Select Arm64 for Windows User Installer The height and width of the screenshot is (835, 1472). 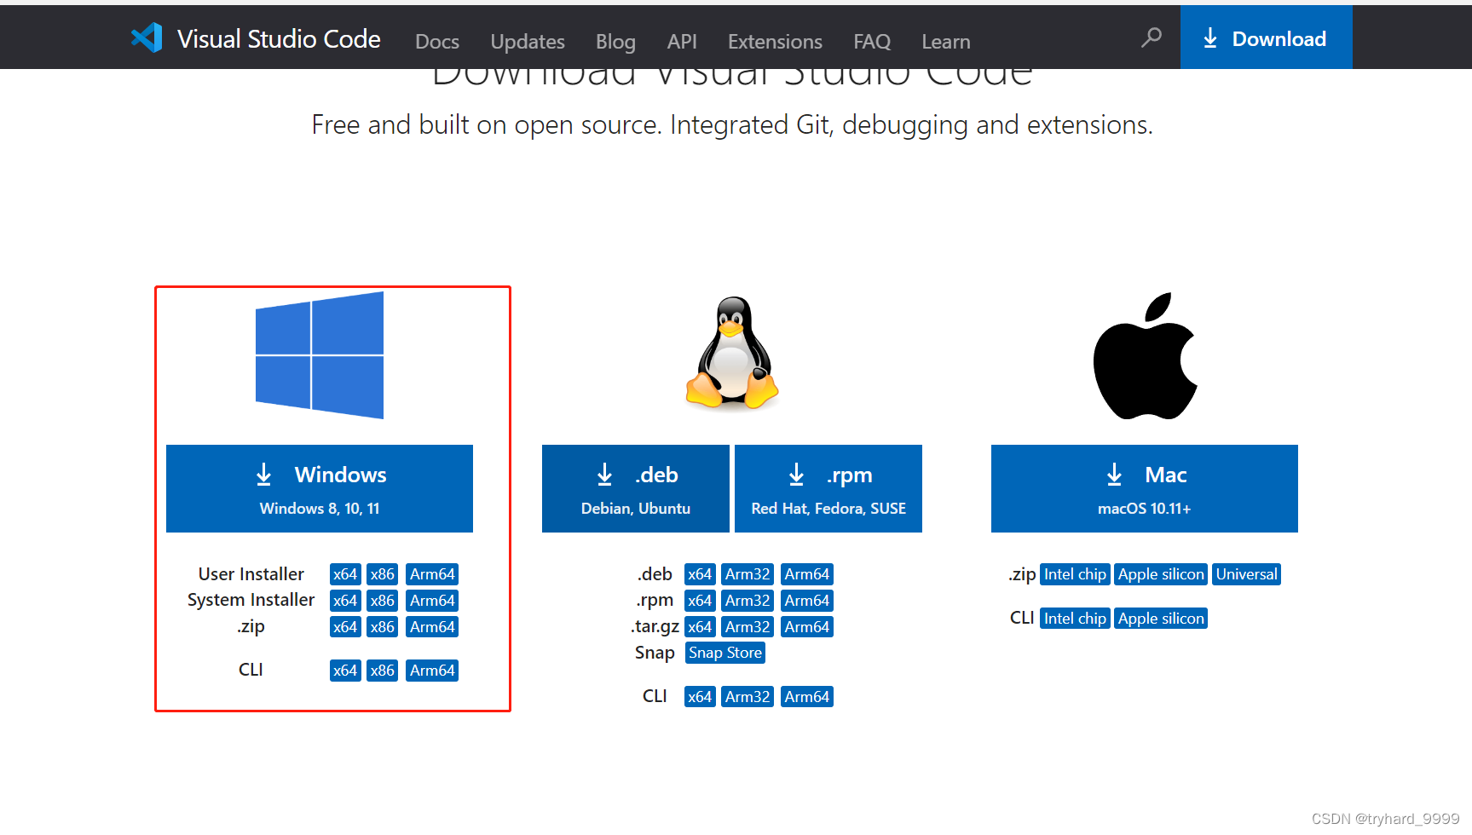tap(432, 574)
